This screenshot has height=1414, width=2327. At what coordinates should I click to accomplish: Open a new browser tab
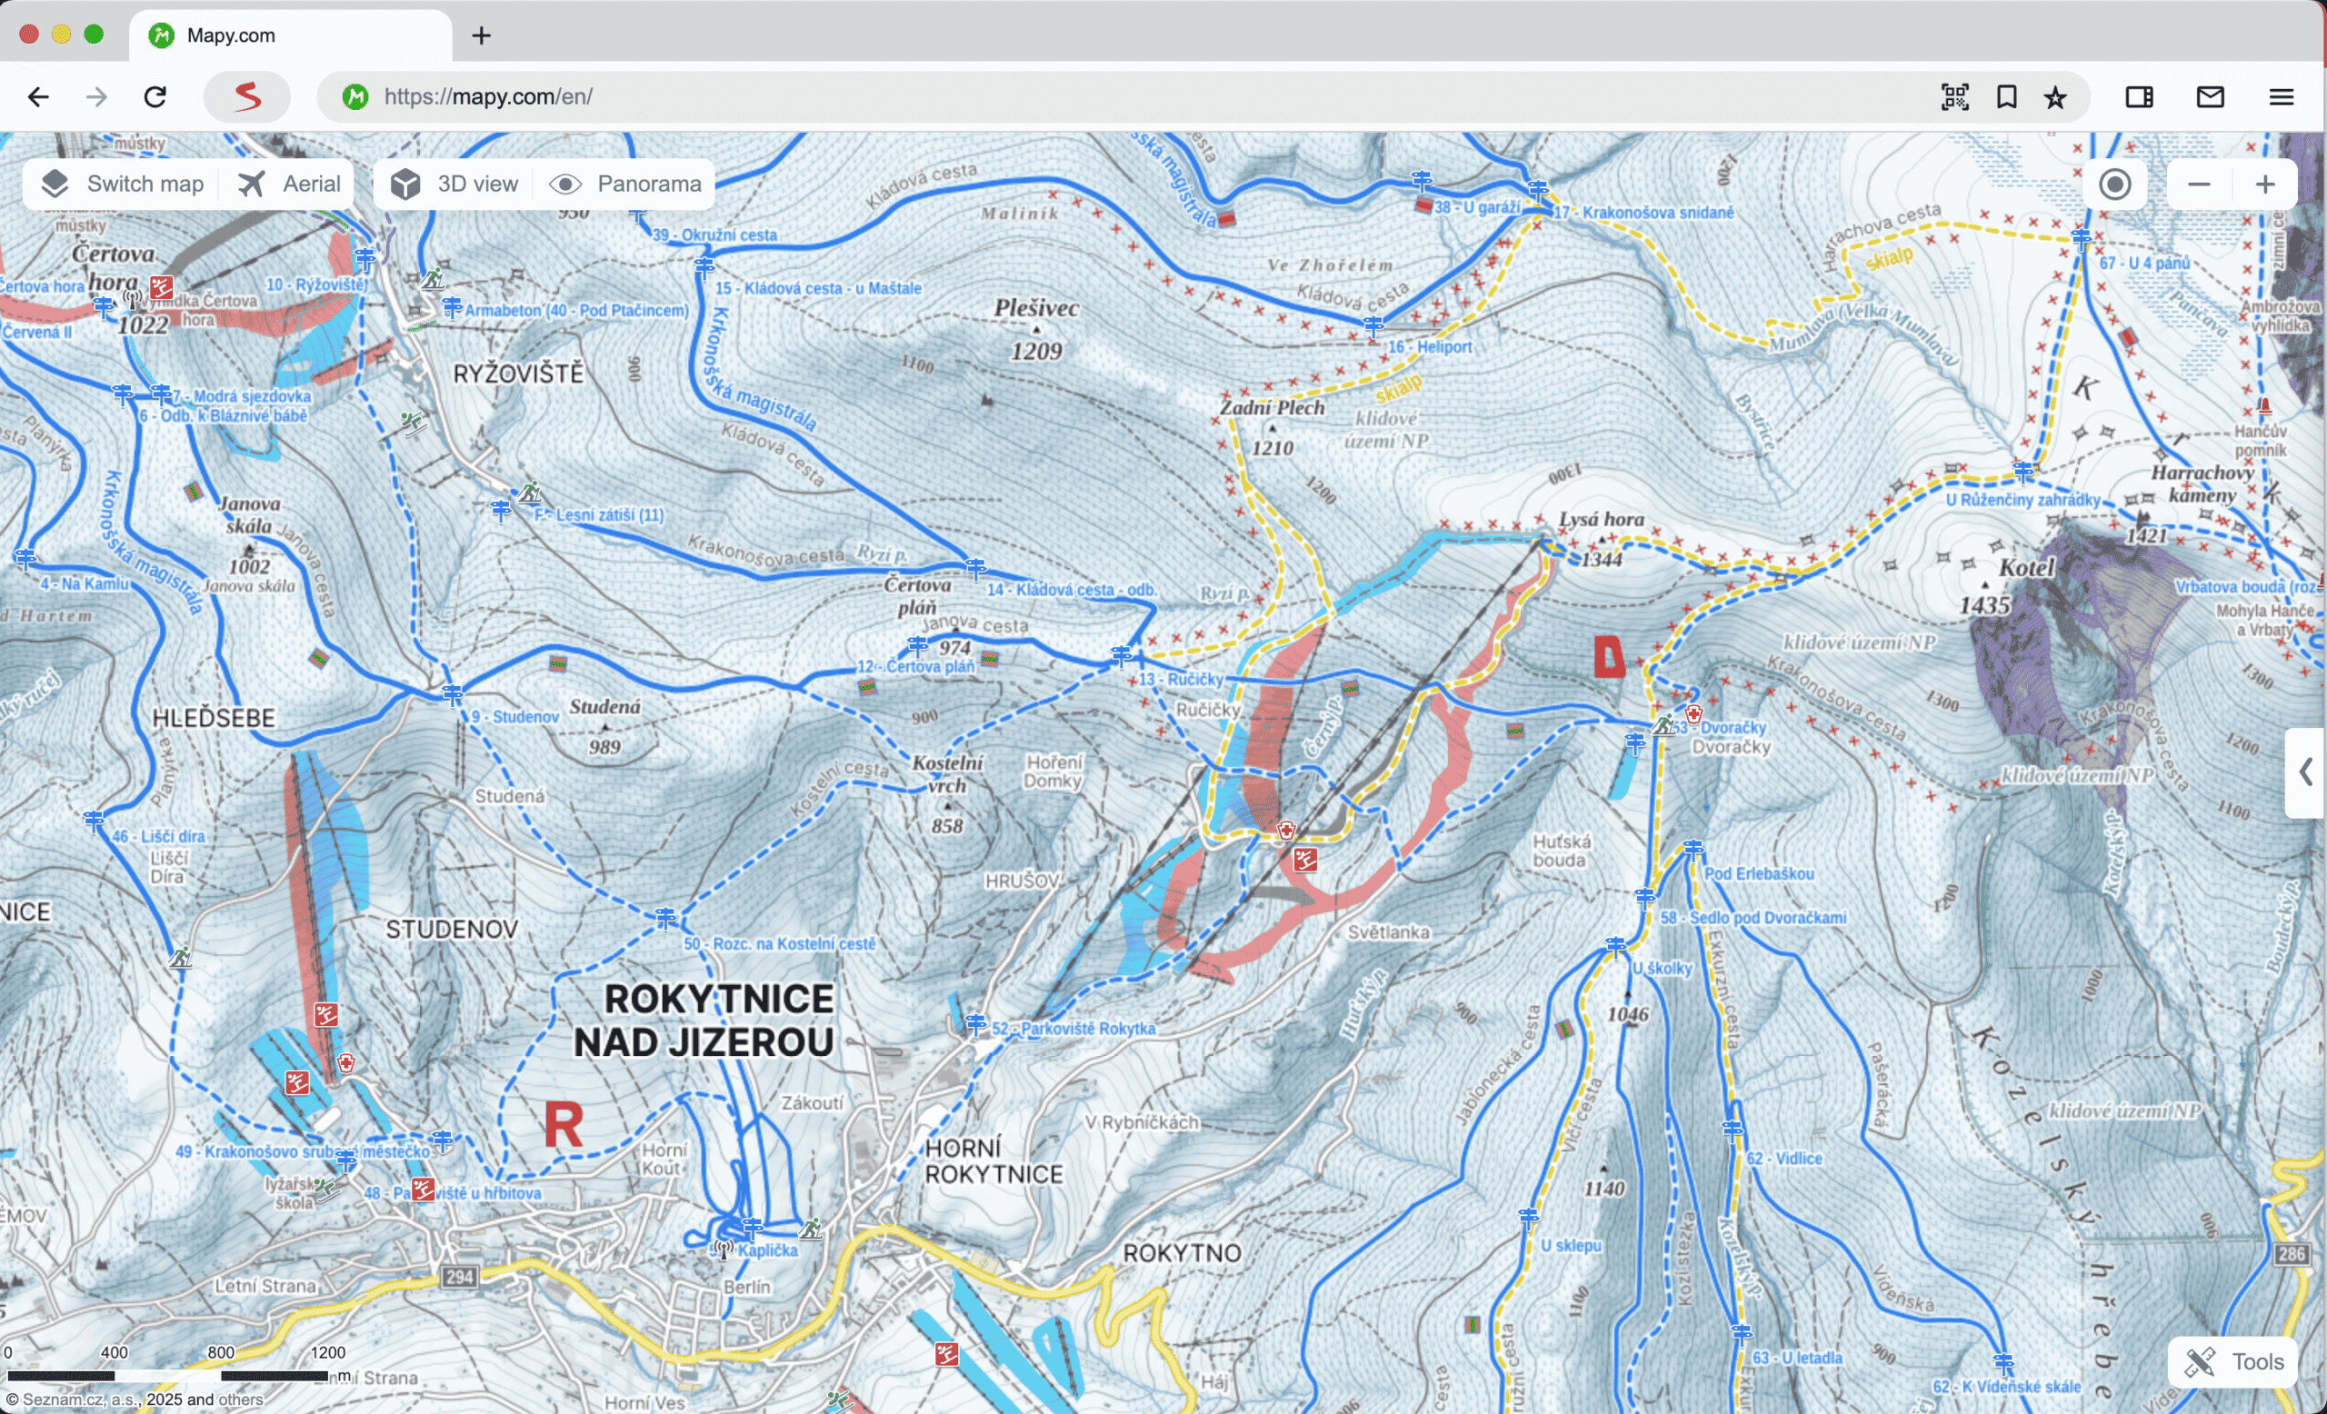[482, 35]
